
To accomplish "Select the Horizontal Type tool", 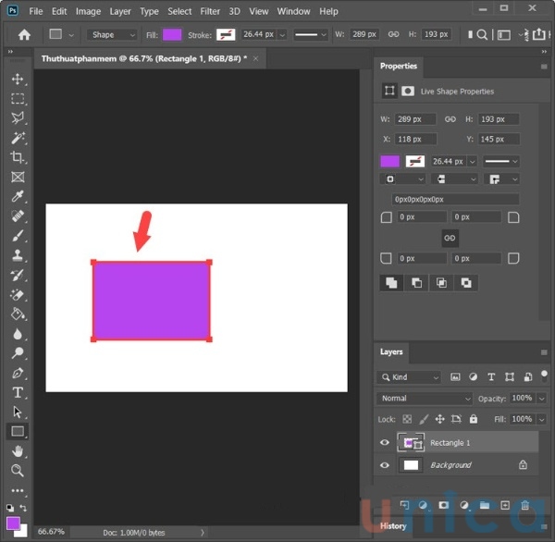I will coord(17,392).
